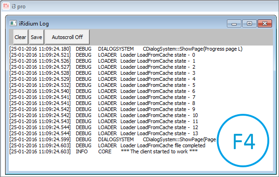
Task: Select the LoadFromCache state - 8 line
Action: click(102, 103)
